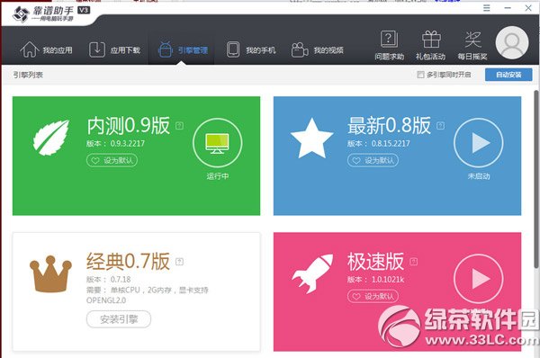Start the 极速版 engine play button

[x=479, y=279]
